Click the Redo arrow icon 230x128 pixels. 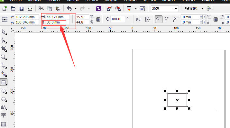point(82,8)
